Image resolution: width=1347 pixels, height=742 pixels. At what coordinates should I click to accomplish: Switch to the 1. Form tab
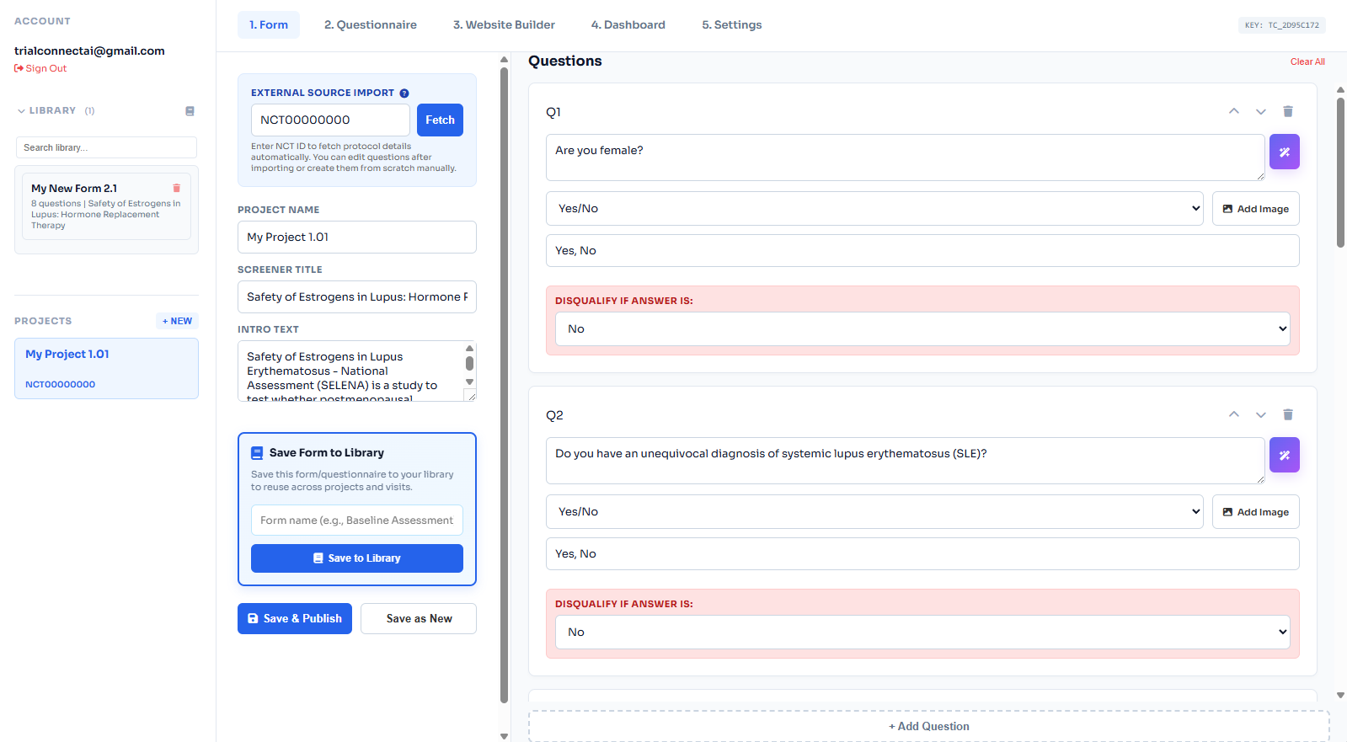pyautogui.click(x=269, y=25)
